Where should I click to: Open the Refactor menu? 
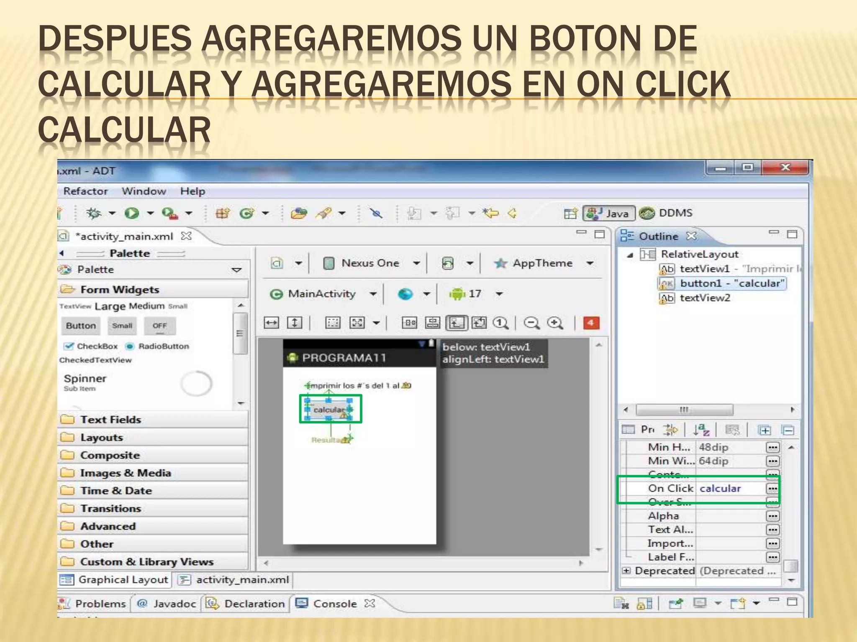pyautogui.click(x=85, y=191)
